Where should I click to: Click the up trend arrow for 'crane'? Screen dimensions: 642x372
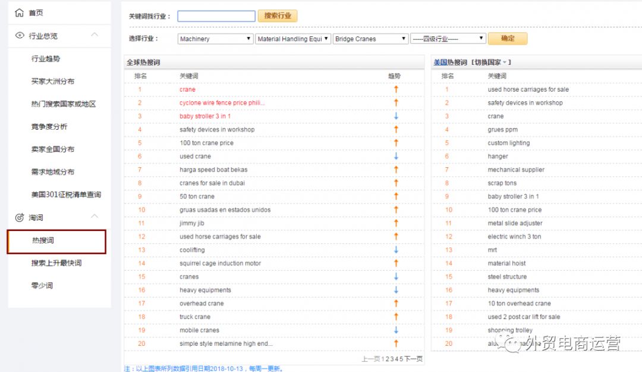[x=396, y=89]
